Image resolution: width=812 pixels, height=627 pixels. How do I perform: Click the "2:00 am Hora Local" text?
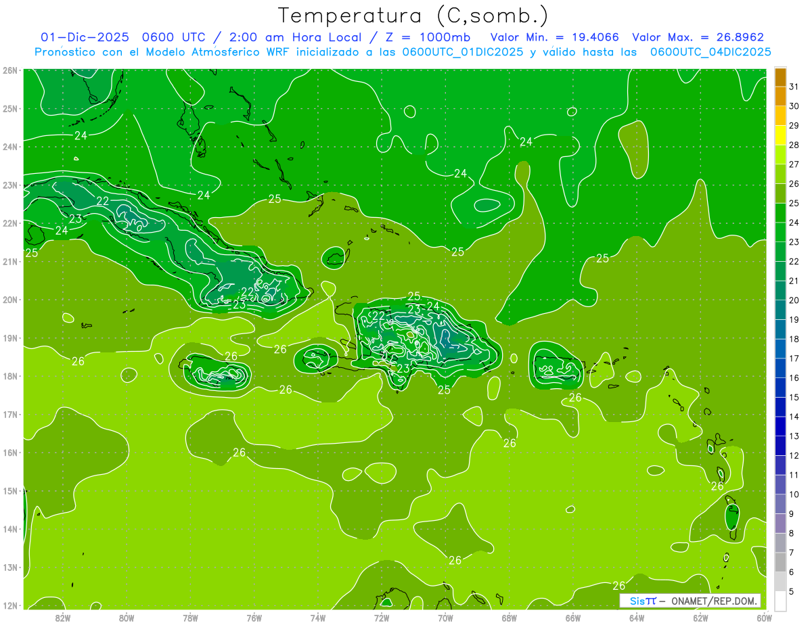pyautogui.click(x=294, y=37)
